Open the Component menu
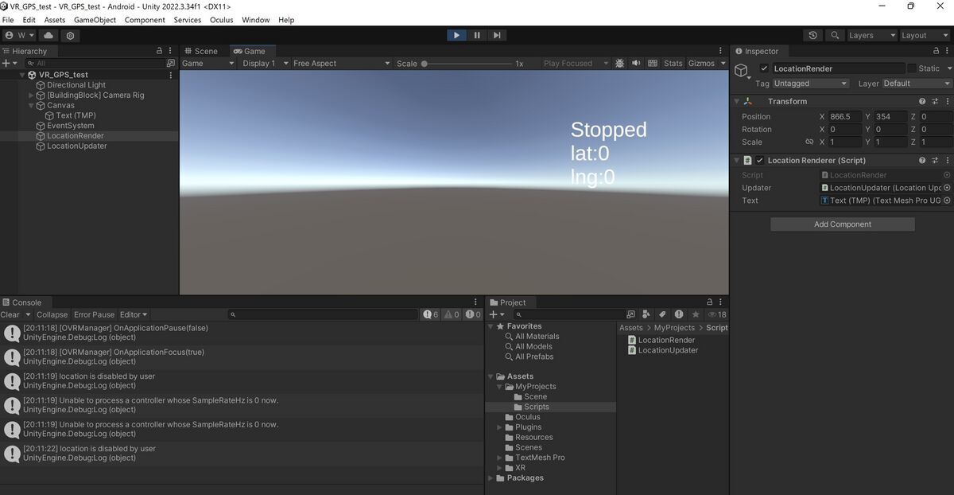The height and width of the screenshot is (495, 954). [x=145, y=20]
